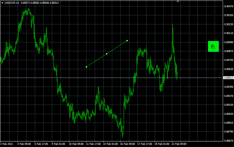This screenshot has height=147, width=234.
Task: Click the USDCHF,H1 symbol label
Action: pyautogui.click(x=12, y=3)
